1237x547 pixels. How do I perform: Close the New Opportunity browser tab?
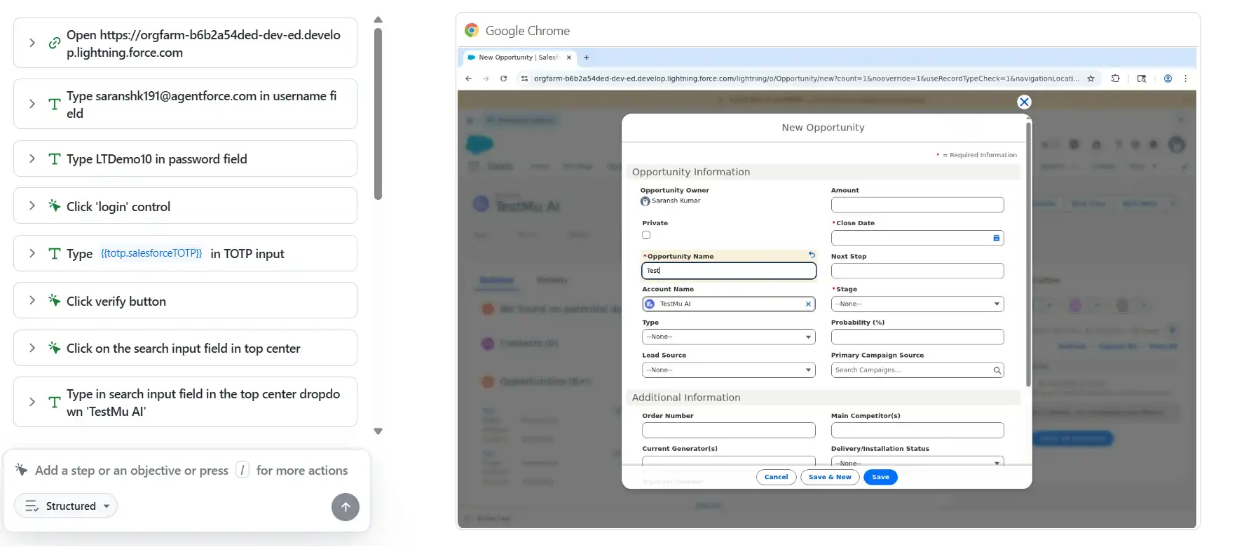pos(569,58)
